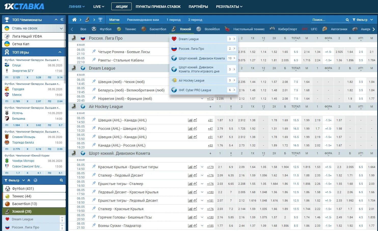This screenshot has height=231, width=378.
Task: Open LIVE dropdown menu
Action: click(x=99, y=7)
